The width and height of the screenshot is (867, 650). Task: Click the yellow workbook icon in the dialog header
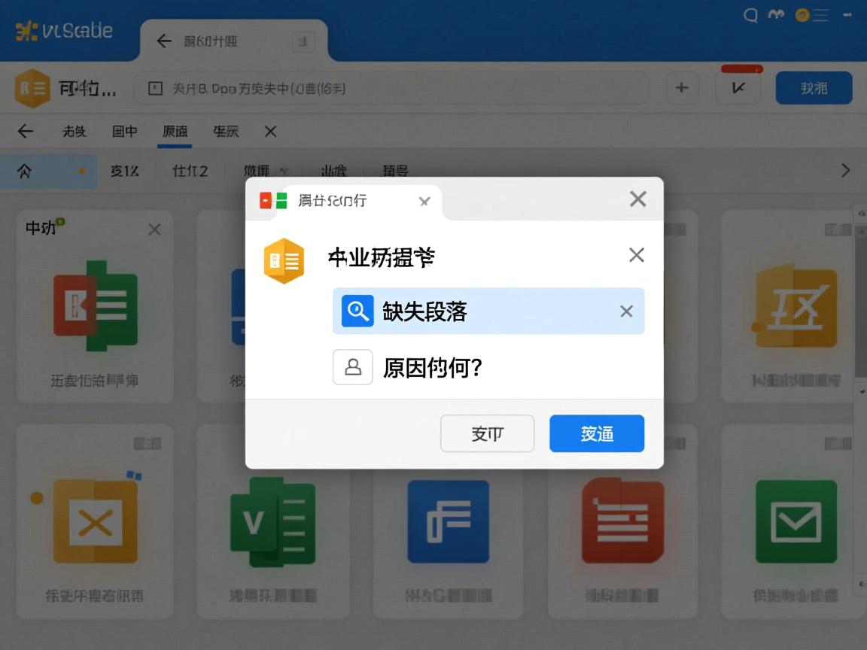pyautogui.click(x=284, y=260)
